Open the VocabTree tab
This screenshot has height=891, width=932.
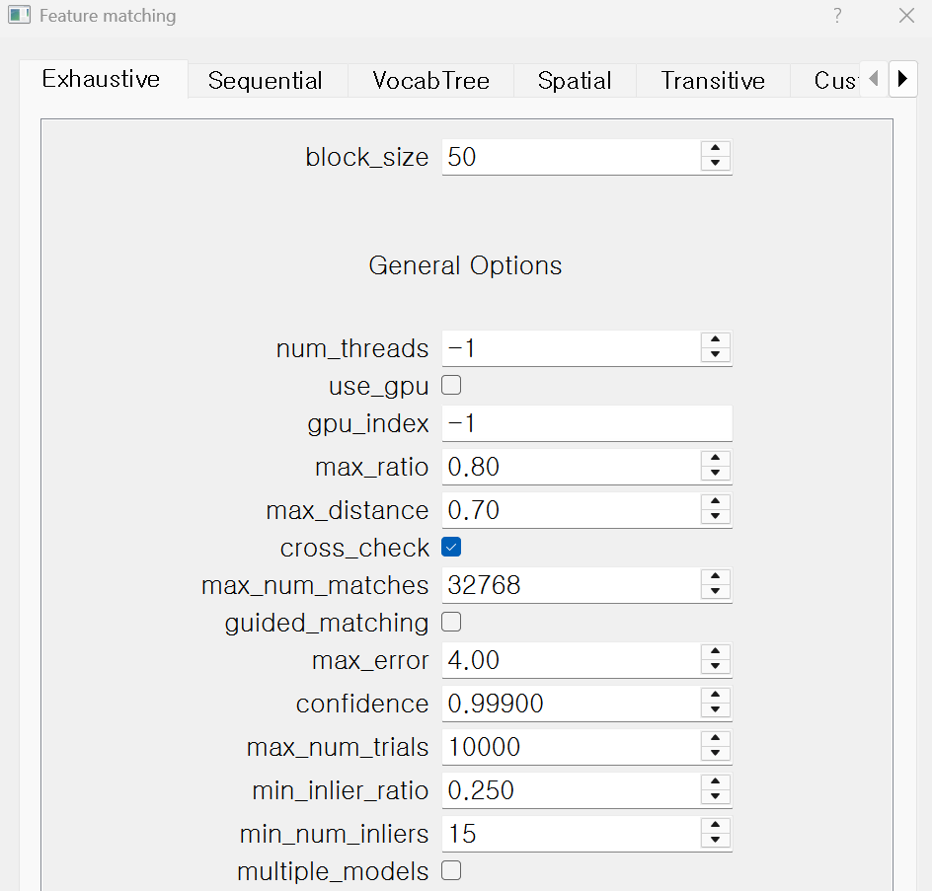(430, 81)
